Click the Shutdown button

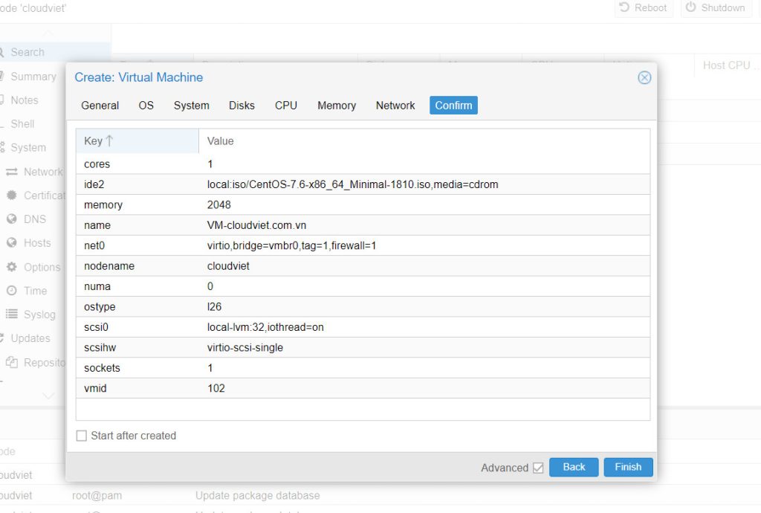click(716, 7)
